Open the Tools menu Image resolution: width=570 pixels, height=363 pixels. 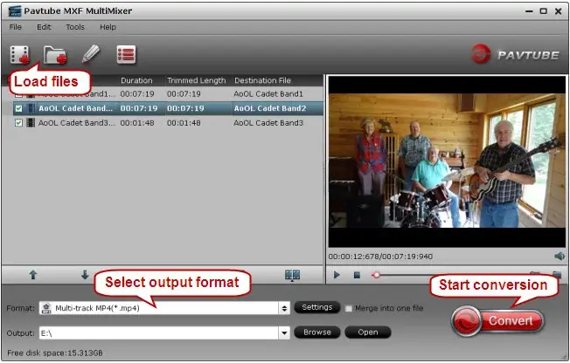click(75, 27)
